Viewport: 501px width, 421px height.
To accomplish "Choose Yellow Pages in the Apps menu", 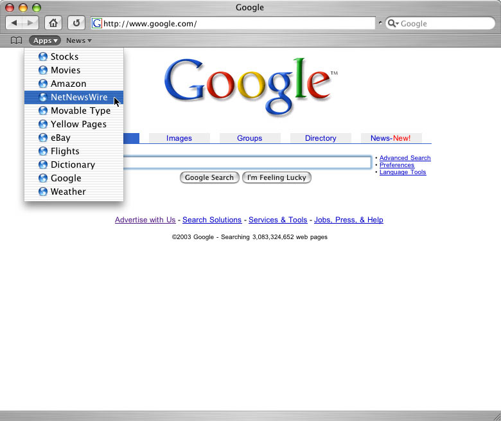I will (78, 124).
